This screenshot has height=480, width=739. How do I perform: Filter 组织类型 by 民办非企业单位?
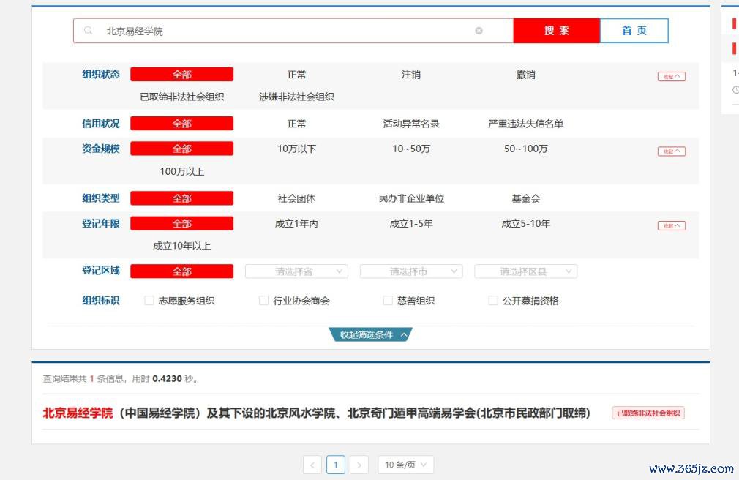[411, 198]
